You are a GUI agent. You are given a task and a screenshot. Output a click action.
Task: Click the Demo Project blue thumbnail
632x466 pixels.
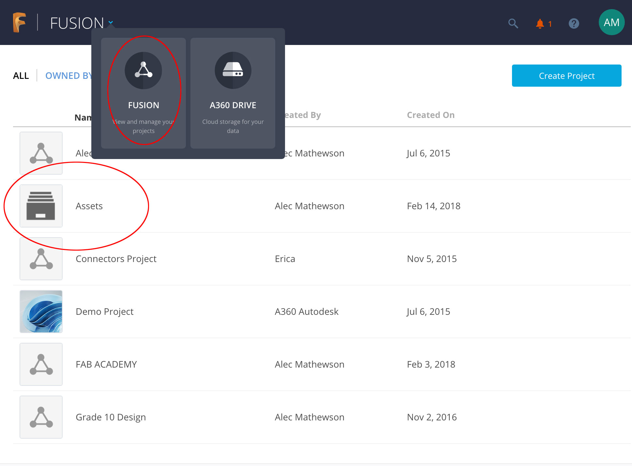[41, 312]
